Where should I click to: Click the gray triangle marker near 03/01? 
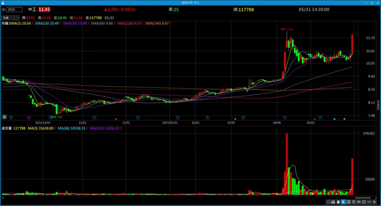[235, 119]
